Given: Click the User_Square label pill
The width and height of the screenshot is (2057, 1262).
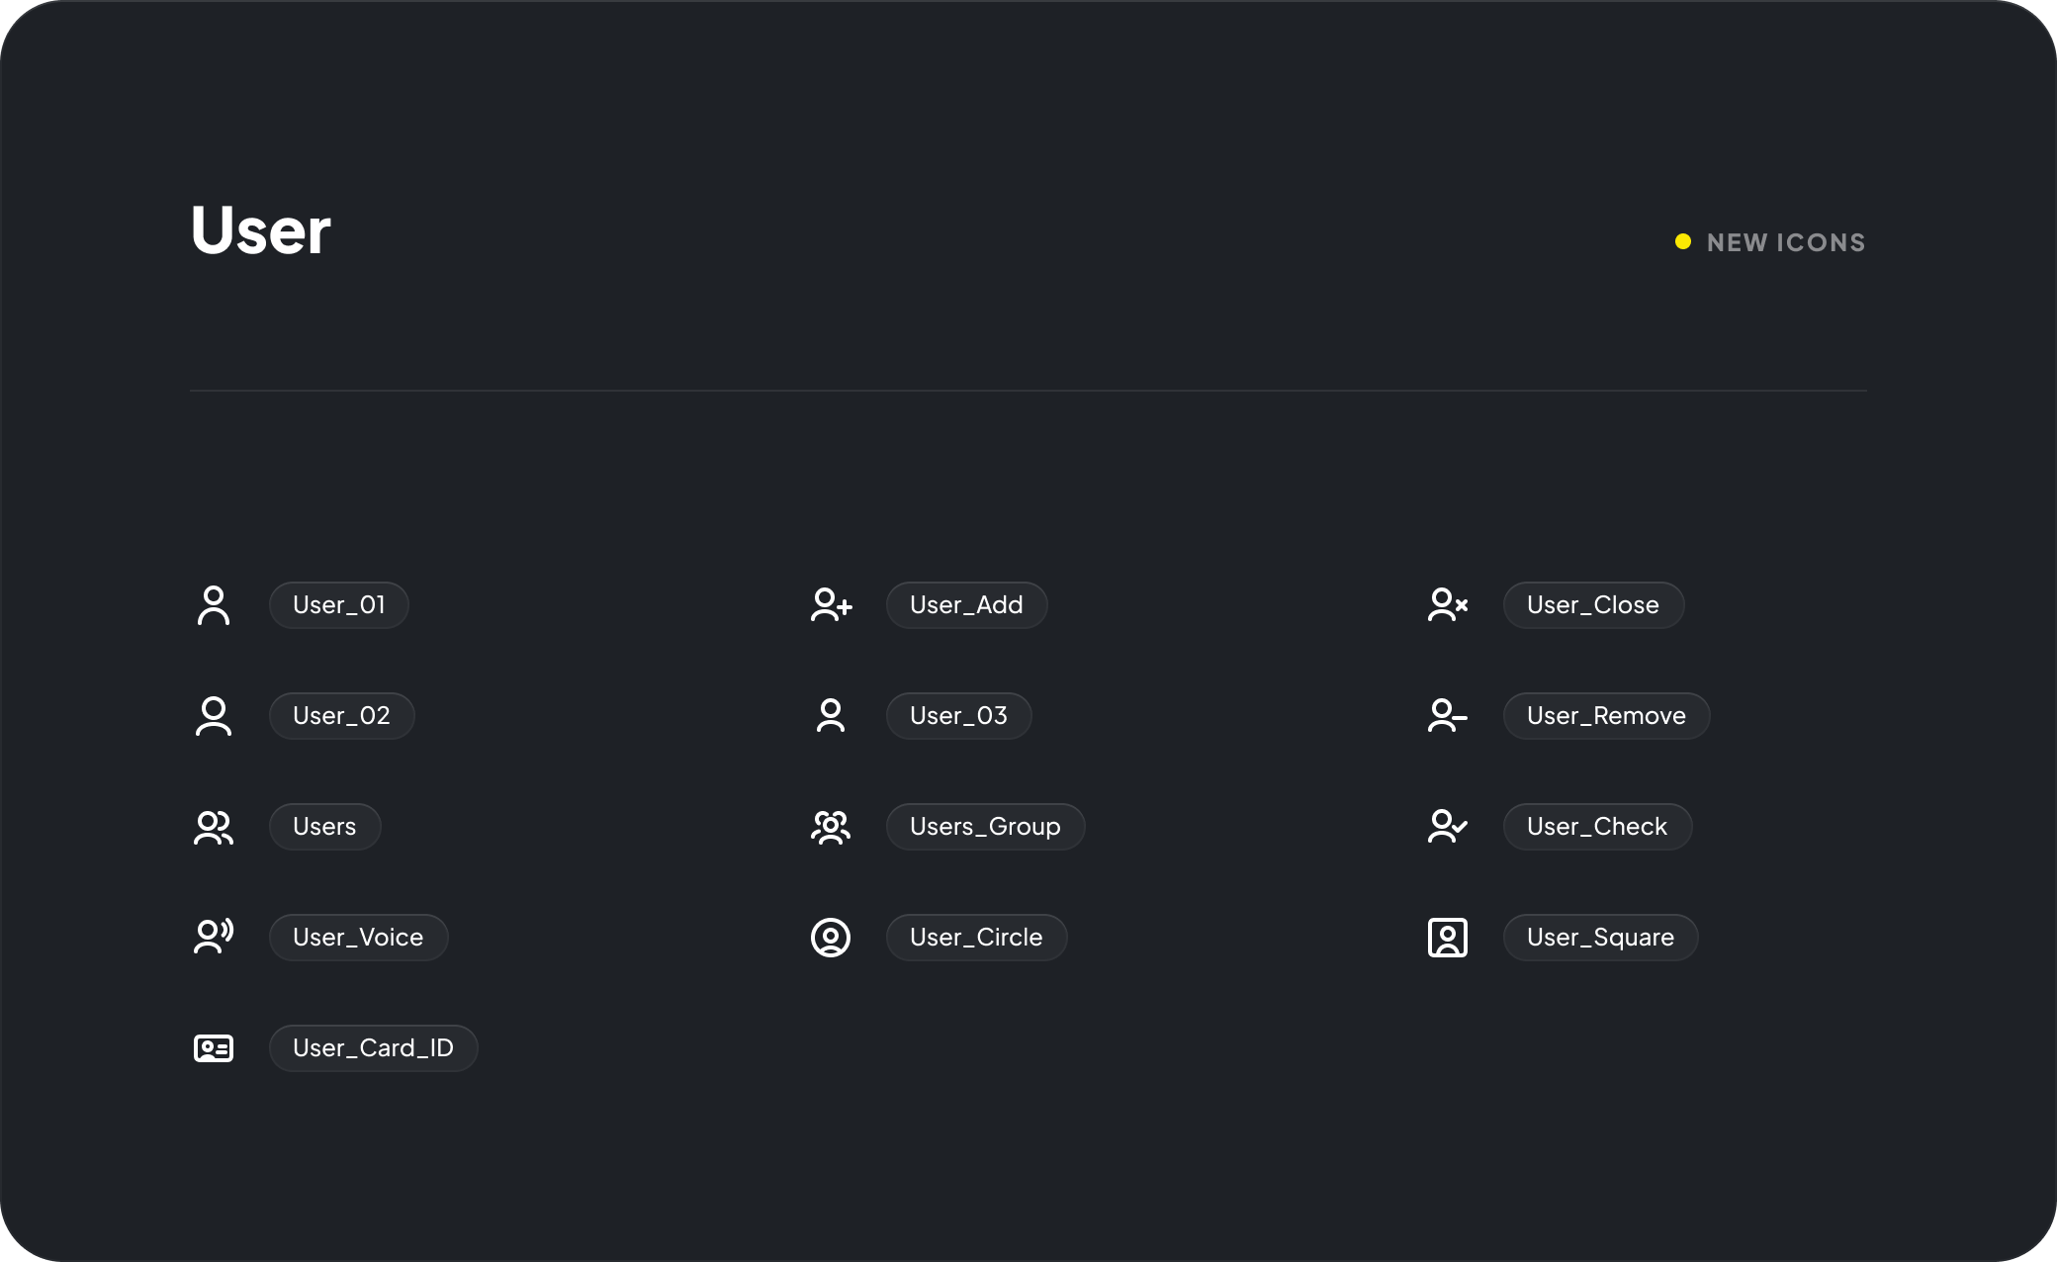Looking at the screenshot, I should [x=1600, y=938].
